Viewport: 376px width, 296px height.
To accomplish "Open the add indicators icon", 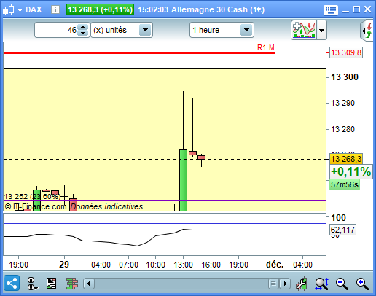I will (304, 30).
